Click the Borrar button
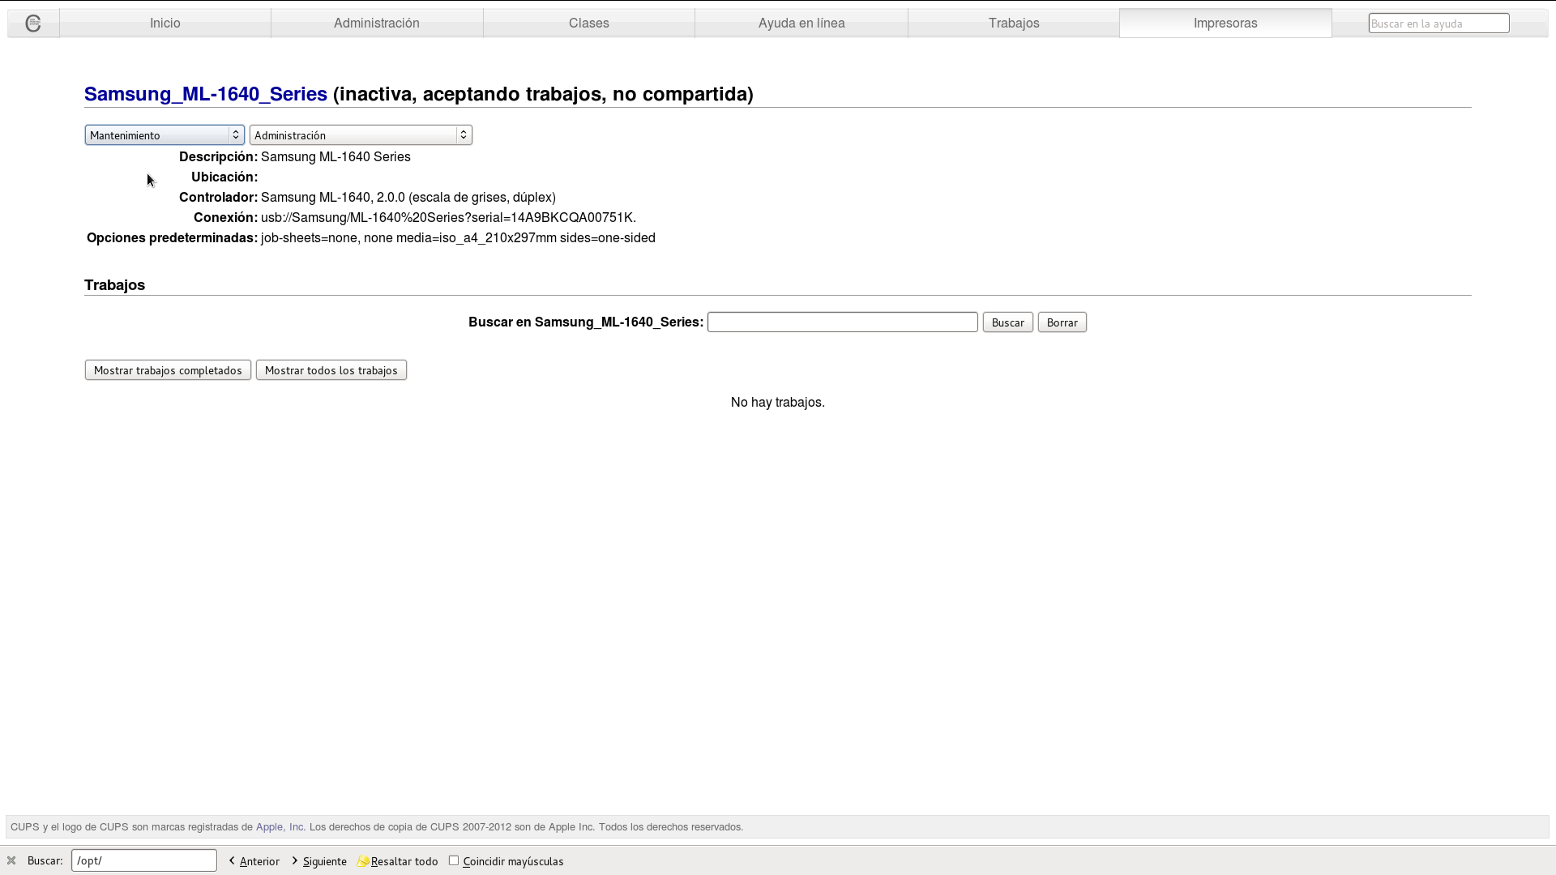 pyautogui.click(x=1062, y=322)
